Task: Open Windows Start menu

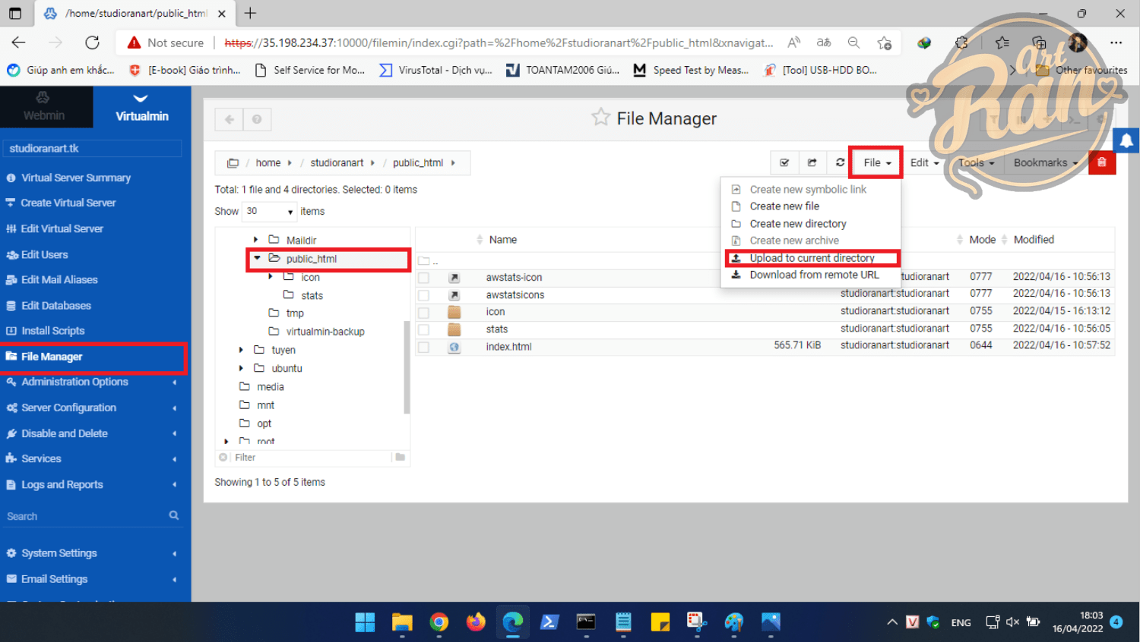Action: pos(365,622)
